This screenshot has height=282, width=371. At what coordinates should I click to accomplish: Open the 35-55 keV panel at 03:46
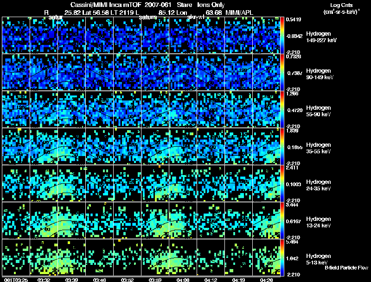click(100, 146)
